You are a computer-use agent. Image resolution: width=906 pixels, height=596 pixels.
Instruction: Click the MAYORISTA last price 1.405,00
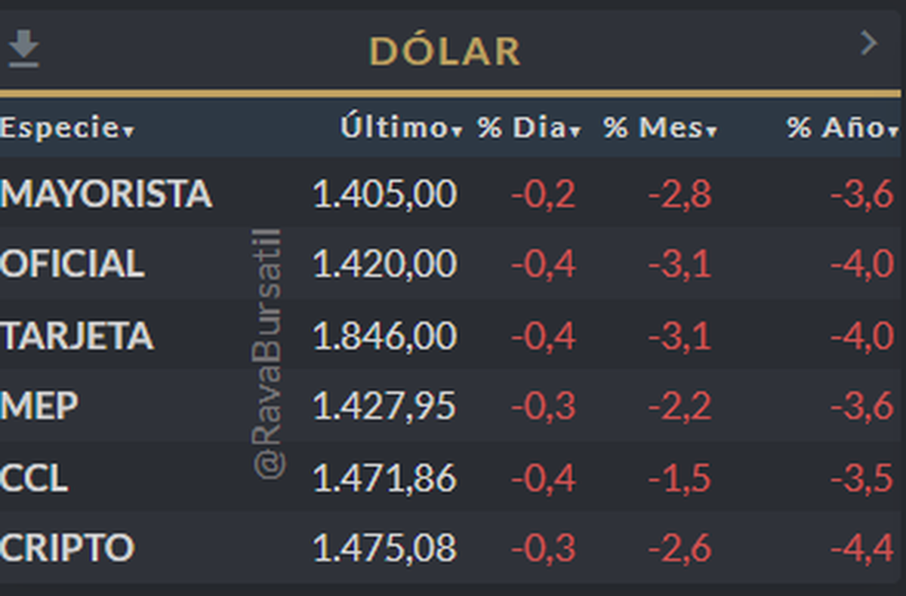384,194
